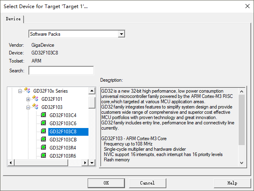Select the Device tab
The width and height of the screenshot is (254, 191).
pyautogui.click(x=13, y=19)
